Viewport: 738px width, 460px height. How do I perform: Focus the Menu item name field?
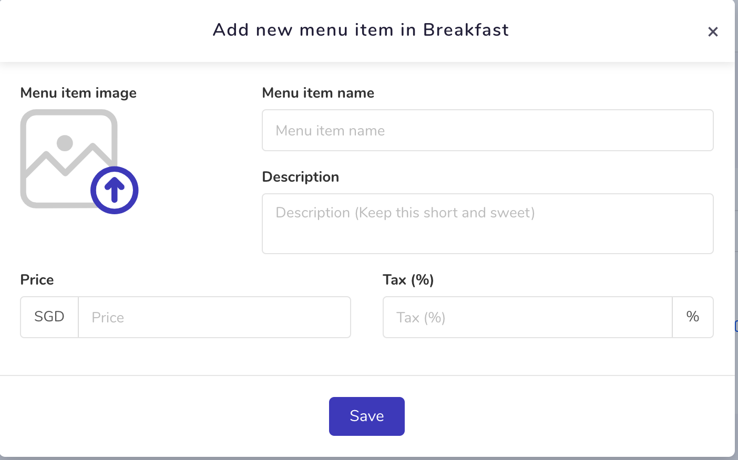(x=488, y=130)
